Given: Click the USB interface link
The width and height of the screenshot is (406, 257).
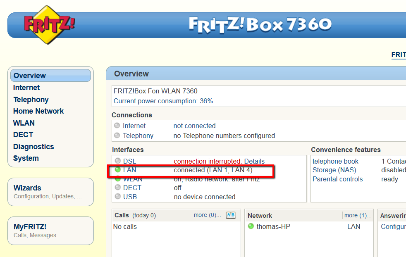Looking at the screenshot, I should click(130, 197).
